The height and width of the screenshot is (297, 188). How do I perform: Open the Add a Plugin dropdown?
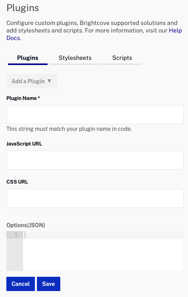click(x=32, y=81)
